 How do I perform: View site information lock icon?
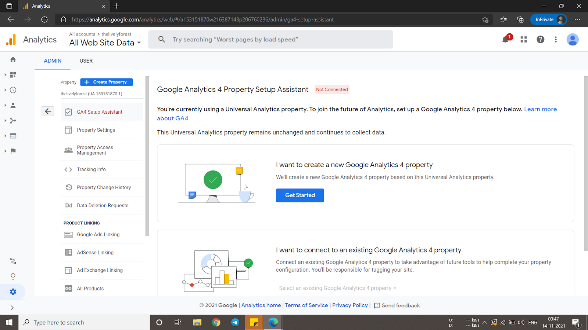[63, 19]
